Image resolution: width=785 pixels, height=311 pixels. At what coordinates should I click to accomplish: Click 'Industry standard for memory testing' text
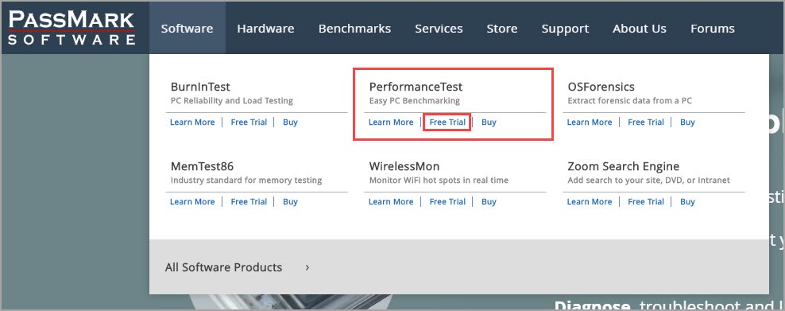[246, 181]
